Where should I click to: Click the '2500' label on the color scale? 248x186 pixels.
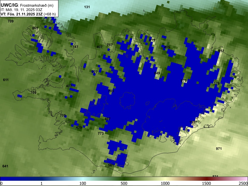click(243, 183)
